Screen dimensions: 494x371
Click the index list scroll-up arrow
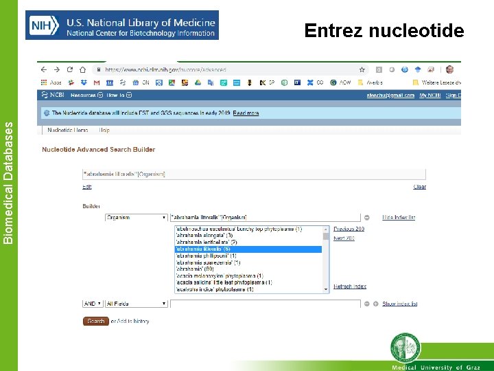pos(326,229)
